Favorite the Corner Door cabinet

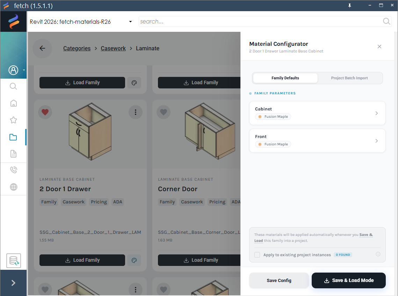164,112
